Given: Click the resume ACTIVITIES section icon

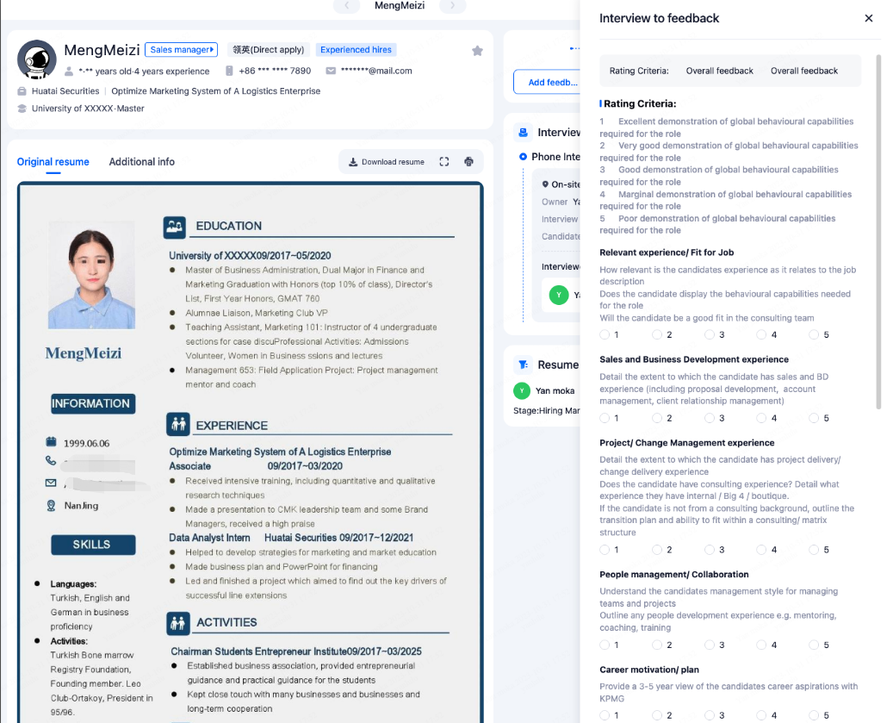Looking at the screenshot, I should point(178,623).
